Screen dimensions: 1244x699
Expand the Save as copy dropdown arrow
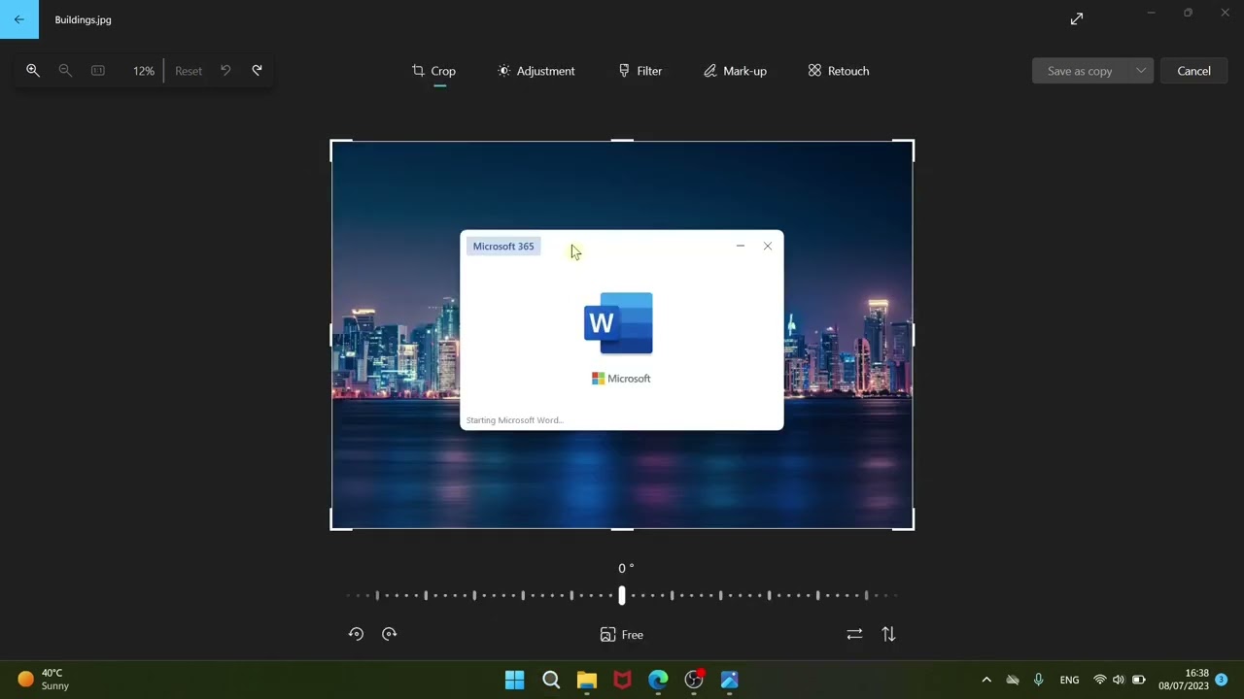coord(1141,71)
